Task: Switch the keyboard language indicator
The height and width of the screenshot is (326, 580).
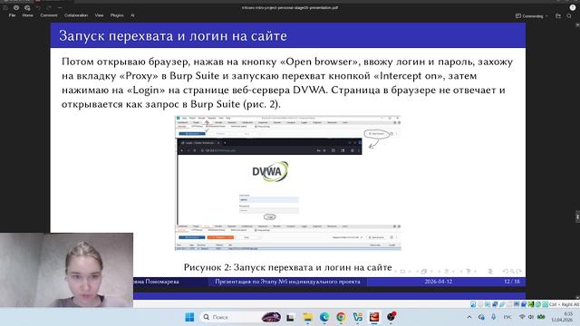Action: (507, 317)
